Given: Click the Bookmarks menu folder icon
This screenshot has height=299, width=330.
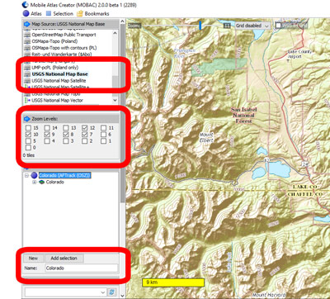Looking at the screenshot, I should coord(80,13).
